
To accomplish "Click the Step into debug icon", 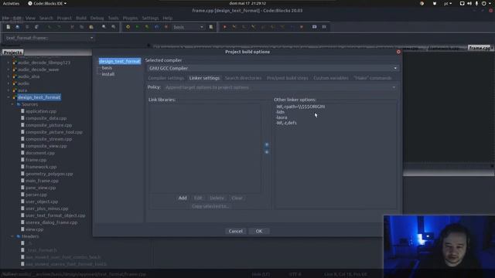I will tap(253, 27).
